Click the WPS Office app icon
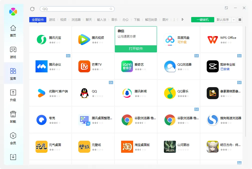The height and width of the screenshot is (169, 252). tap(213, 40)
